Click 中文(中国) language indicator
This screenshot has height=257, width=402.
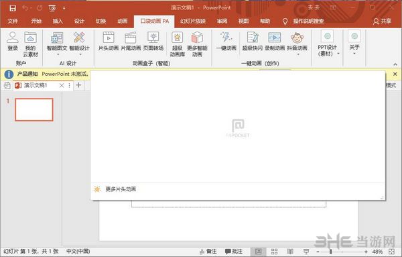tap(78, 251)
